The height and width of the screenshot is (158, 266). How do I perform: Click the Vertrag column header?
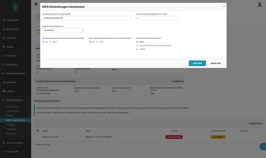(x=244, y=131)
